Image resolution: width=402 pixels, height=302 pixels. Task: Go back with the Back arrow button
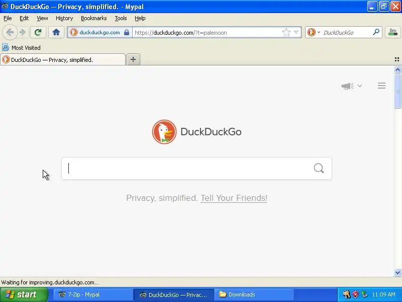(10, 32)
